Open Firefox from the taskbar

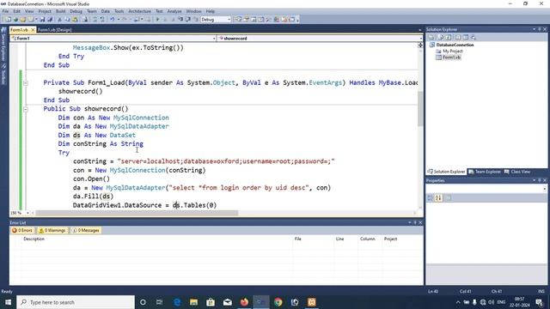pos(244,302)
